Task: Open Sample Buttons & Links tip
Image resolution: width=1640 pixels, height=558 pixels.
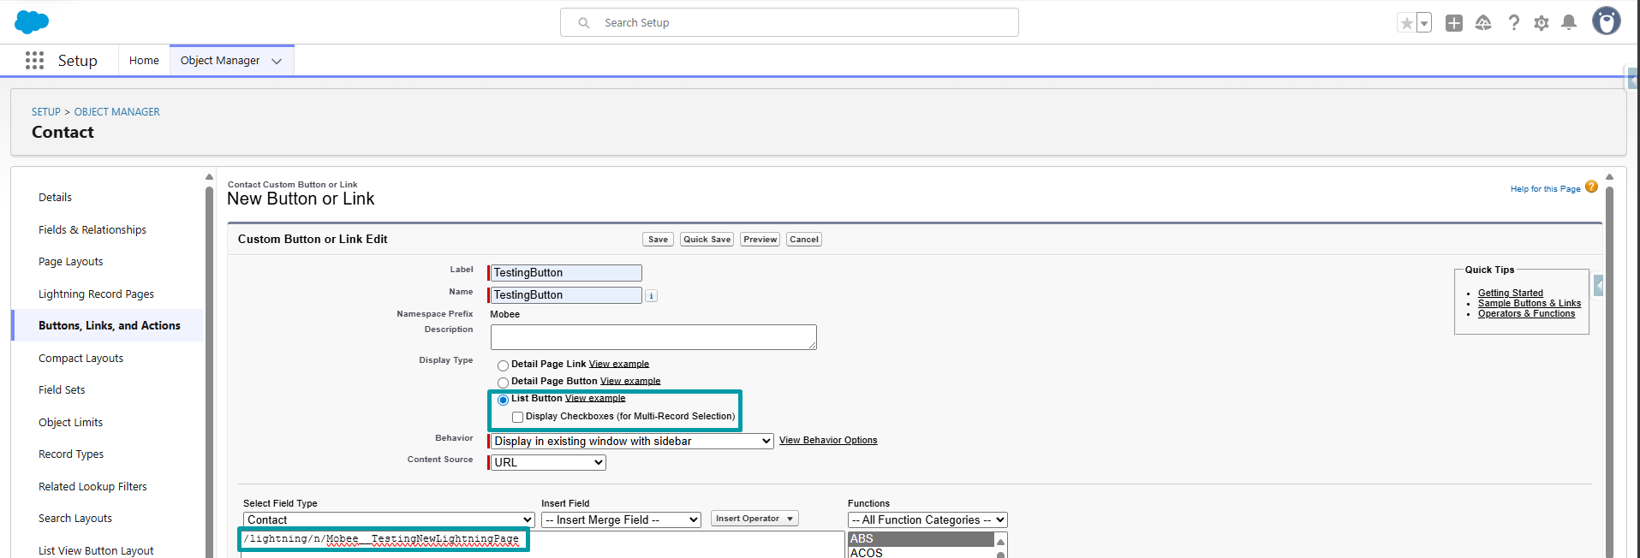Action: [x=1530, y=303]
